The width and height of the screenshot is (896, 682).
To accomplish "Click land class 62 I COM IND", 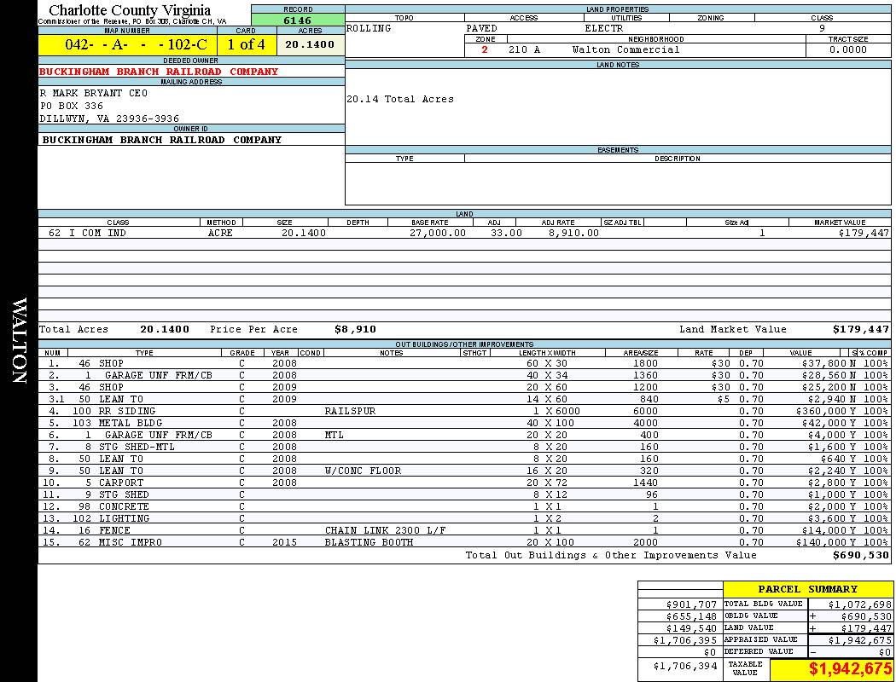I will pos(87,233).
